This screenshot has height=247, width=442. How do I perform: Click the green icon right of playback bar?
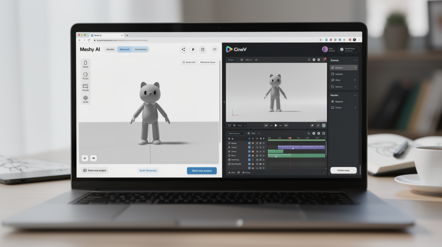tap(324, 125)
